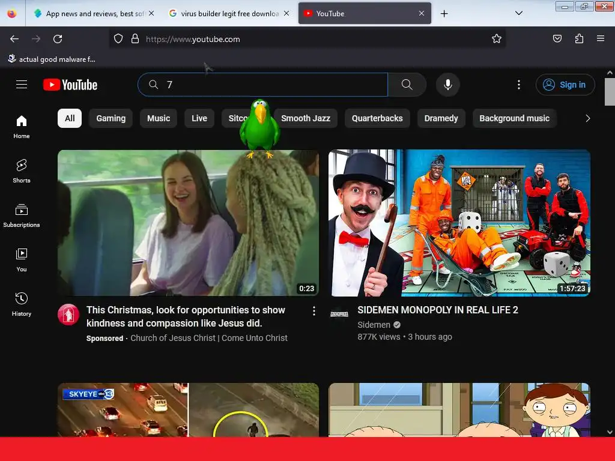Open YouTube settings three-dot menu

[518, 85]
